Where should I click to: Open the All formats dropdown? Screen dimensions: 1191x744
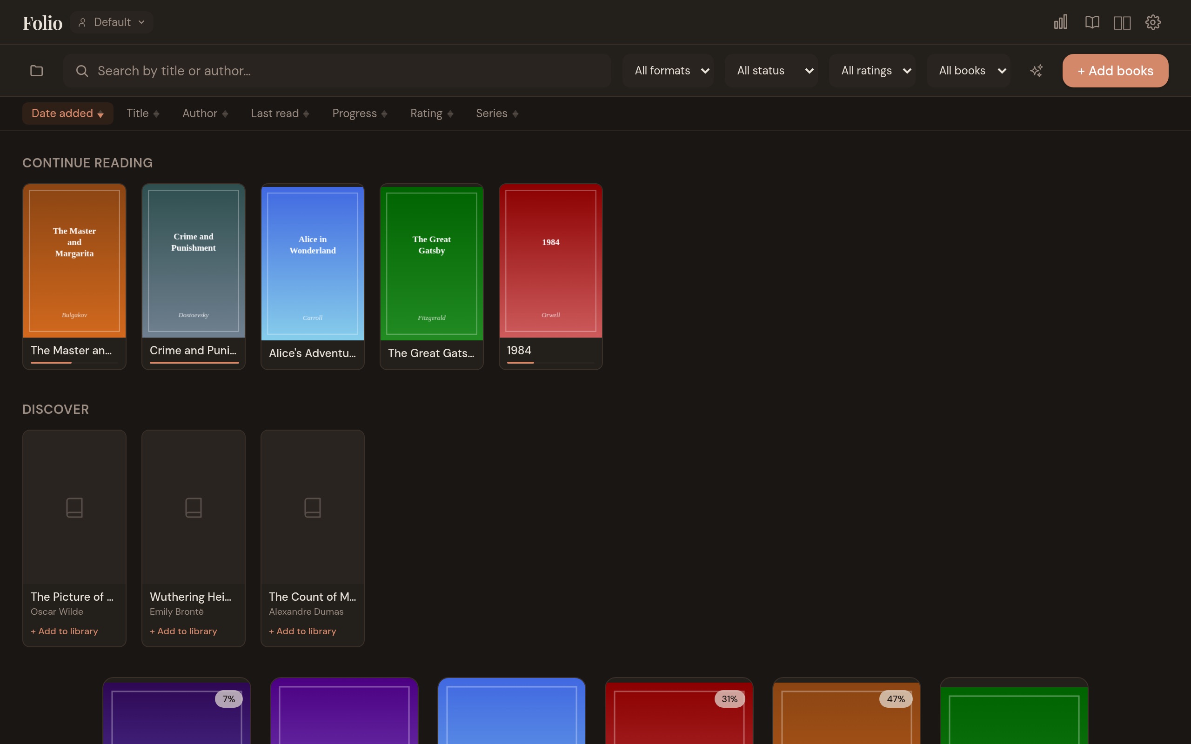coord(669,70)
